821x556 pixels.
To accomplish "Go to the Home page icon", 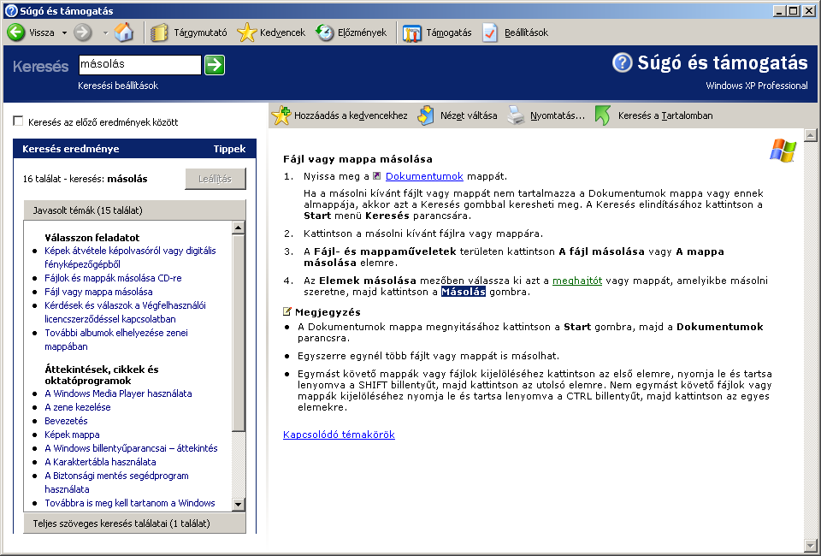I will tap(123, 33).
